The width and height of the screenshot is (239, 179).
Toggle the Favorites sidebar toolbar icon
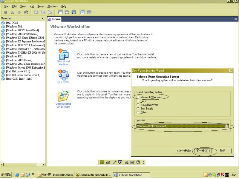click(60, 12)
